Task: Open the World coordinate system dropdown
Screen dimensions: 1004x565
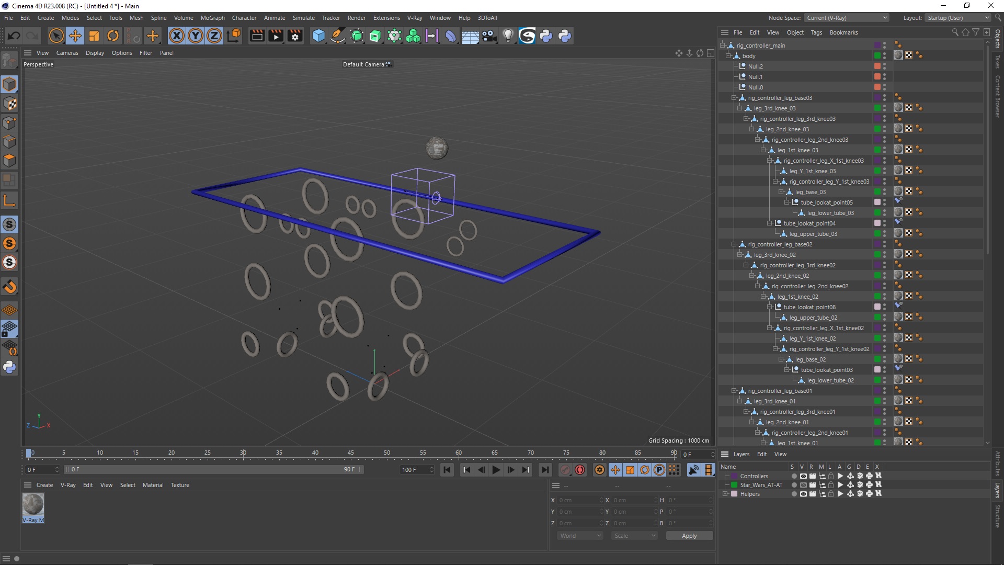Action: [x=580, y=536]
